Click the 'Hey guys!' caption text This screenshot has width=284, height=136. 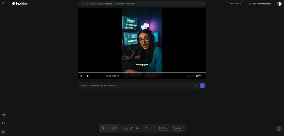pyautogui.click(x=142, y=65)
